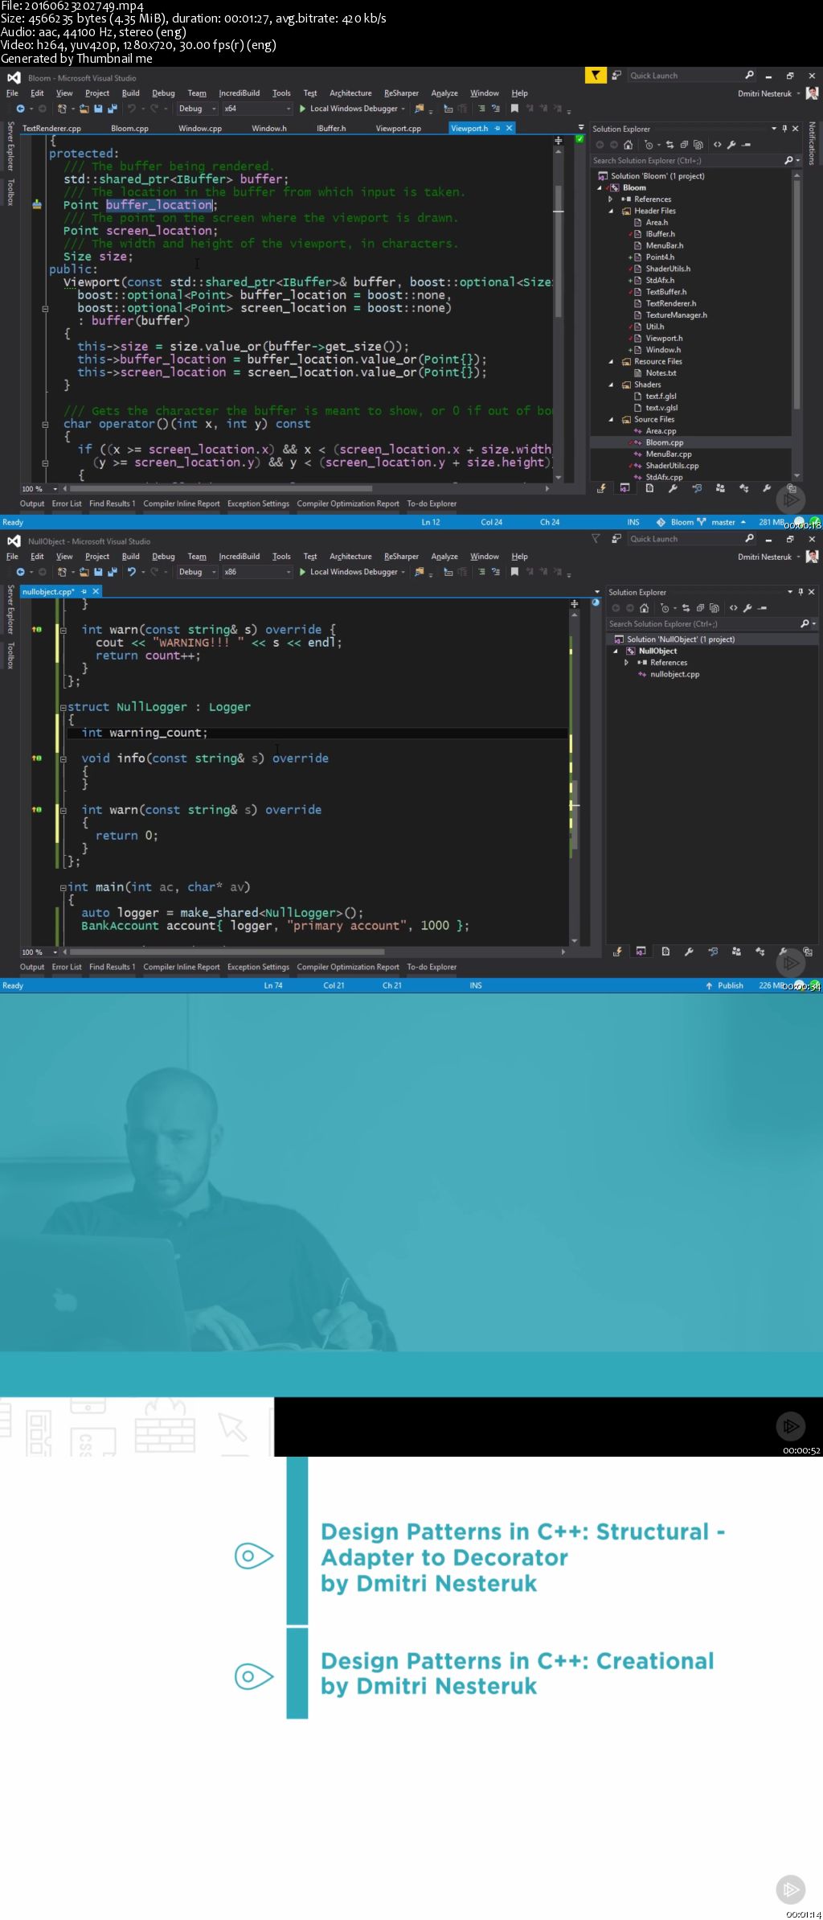Click Design Patterns Structural Adapter to Decorator title

pyautogui.click(x=523, y=1544)
